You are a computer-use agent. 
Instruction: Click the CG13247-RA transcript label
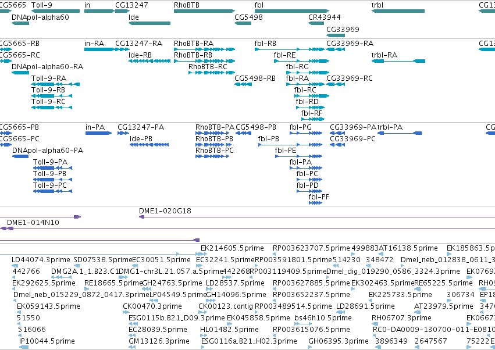point(138,44)
